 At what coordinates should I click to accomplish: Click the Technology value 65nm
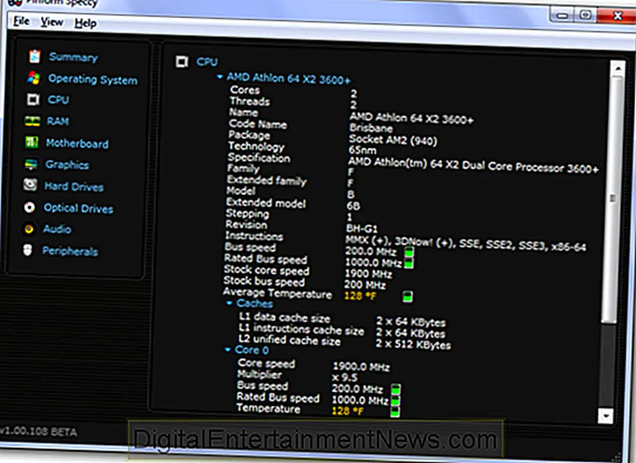362,150
